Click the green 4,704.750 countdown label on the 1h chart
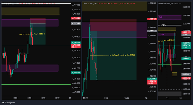The image size is (193, 105). (186, 46)
